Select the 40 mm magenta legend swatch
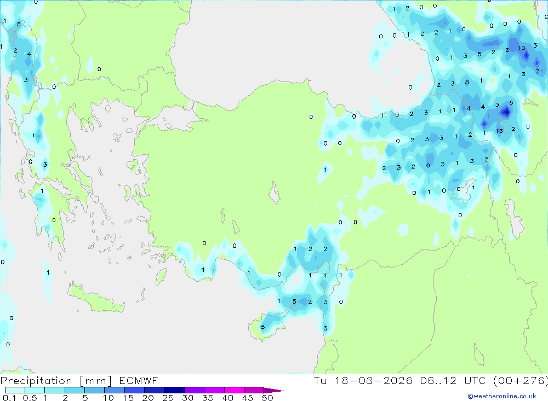 234,390
